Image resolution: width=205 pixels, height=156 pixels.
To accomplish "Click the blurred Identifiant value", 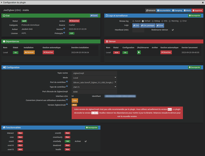I will tap(120, 96).
